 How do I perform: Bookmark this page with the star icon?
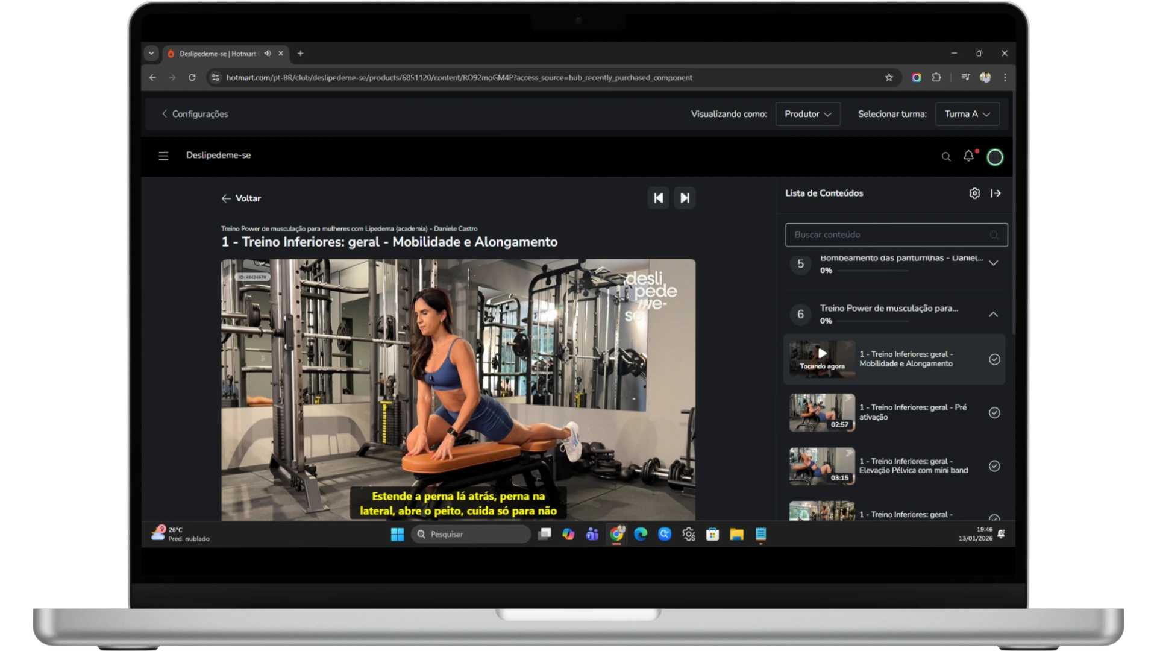[x=889, y=78]
